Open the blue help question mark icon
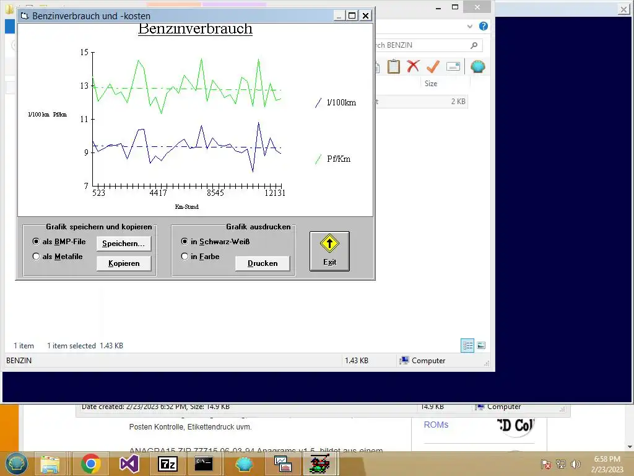This screenshot has height=476, width=634. click(x=483, y=26)
